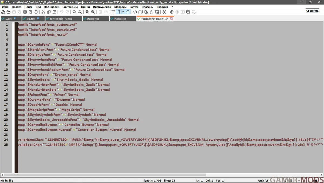Screen dimensions: 324x183
Task: Switch to the 01.txt tab
Action: coord(31,19)
